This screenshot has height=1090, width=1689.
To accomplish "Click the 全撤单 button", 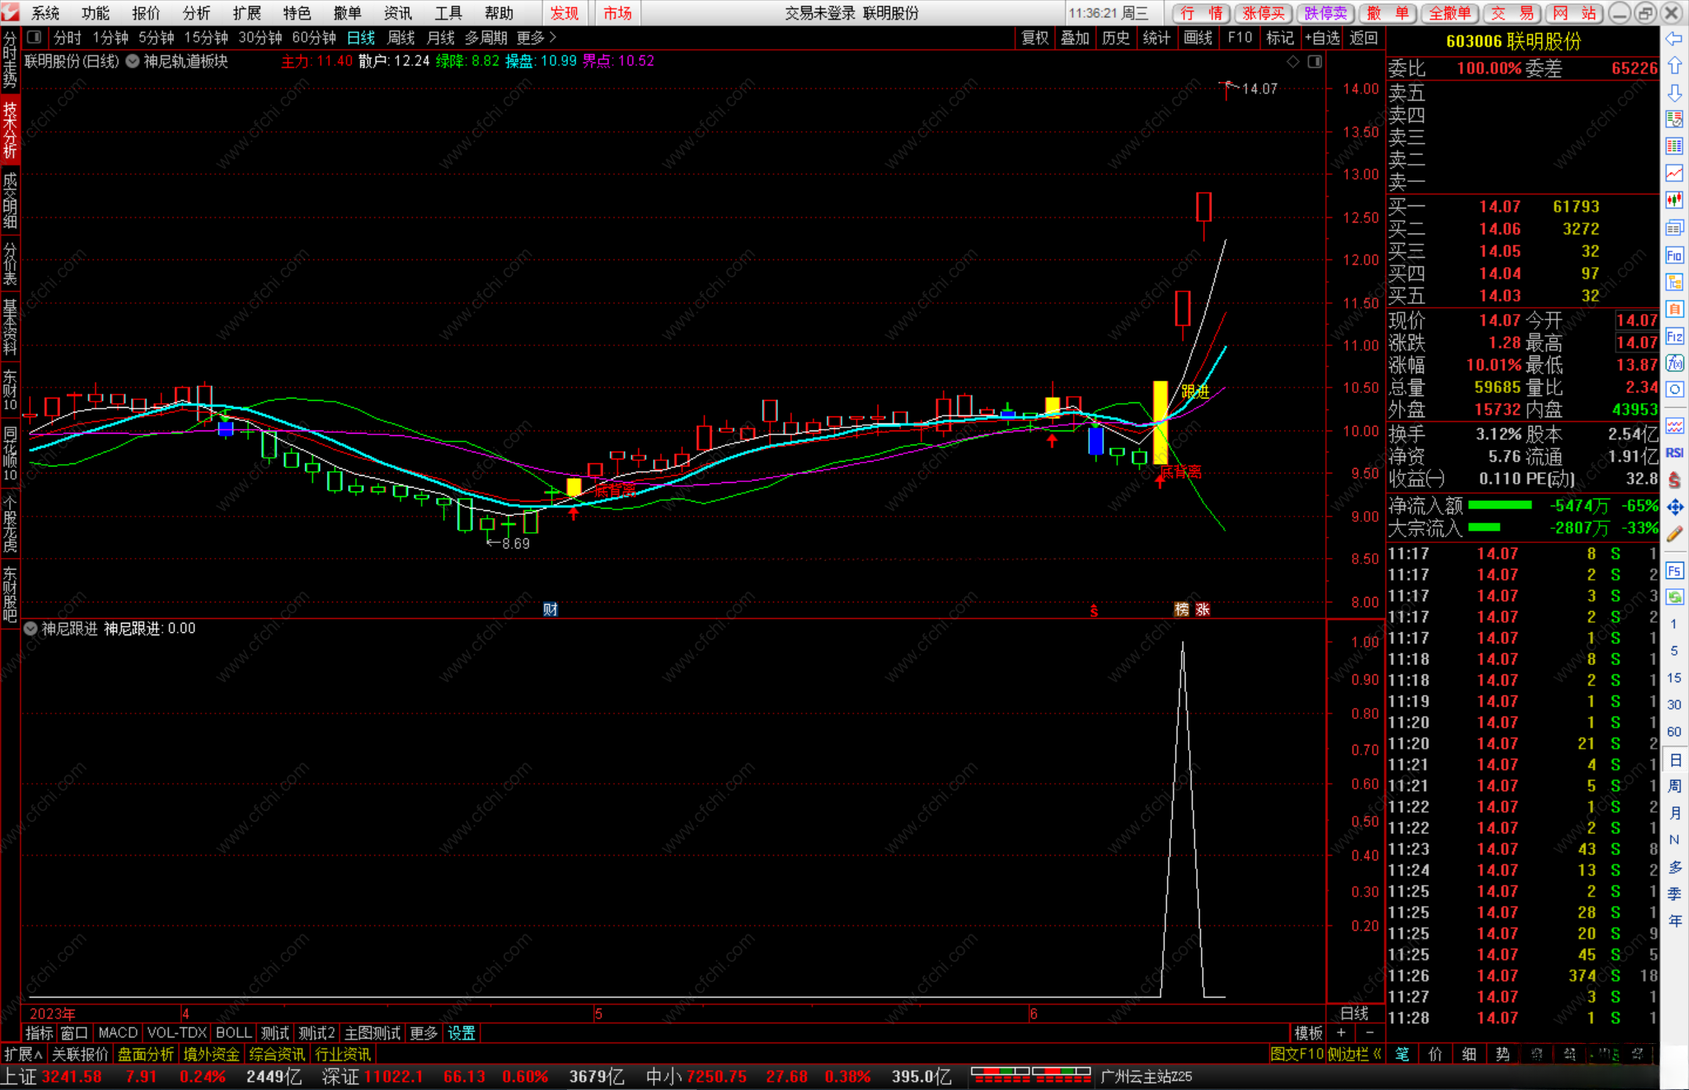I will coord(1449,13).
